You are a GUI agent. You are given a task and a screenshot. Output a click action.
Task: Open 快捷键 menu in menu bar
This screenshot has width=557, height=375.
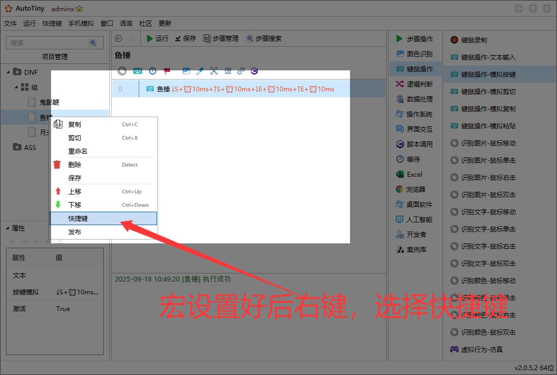pyautogui.click(x=52, y=24)
